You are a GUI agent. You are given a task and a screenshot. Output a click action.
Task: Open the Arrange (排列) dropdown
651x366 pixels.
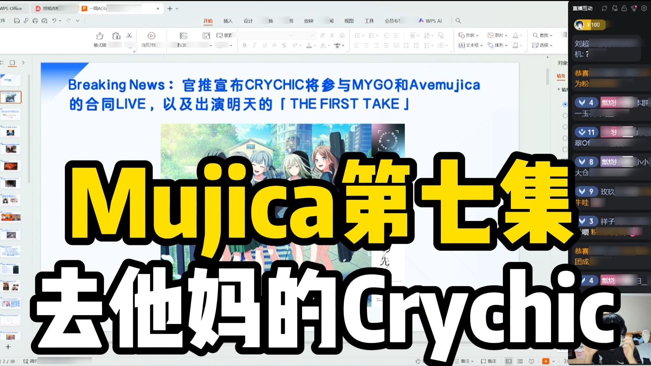coord(497,45)
